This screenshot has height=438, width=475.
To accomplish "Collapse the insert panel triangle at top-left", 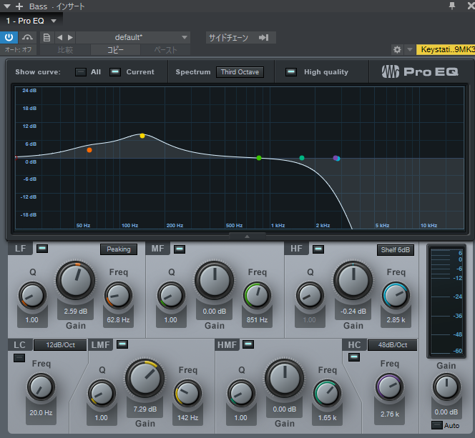I will 6,6.
